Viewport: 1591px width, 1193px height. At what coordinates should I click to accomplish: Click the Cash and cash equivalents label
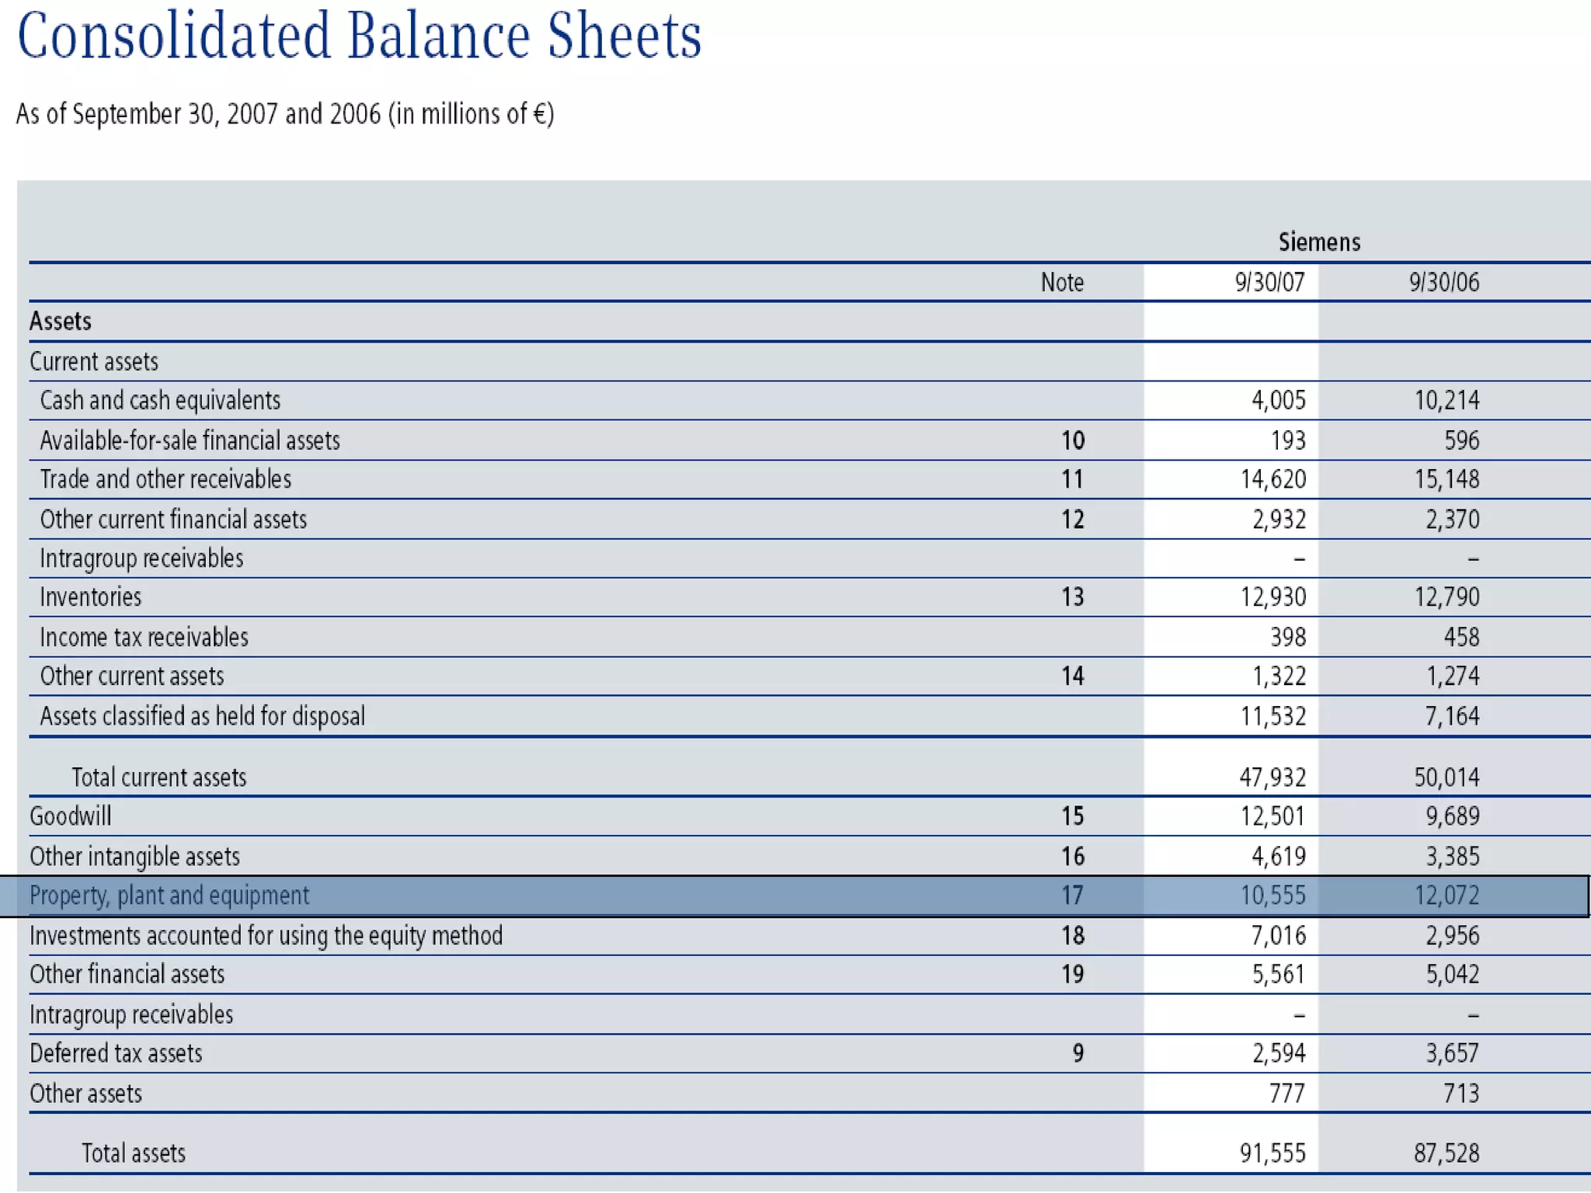pyautogui.click(x=160, y=400)
